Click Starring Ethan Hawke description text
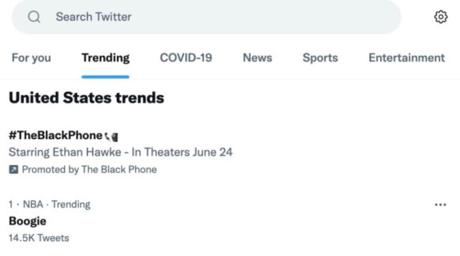 tap(120, 152)
